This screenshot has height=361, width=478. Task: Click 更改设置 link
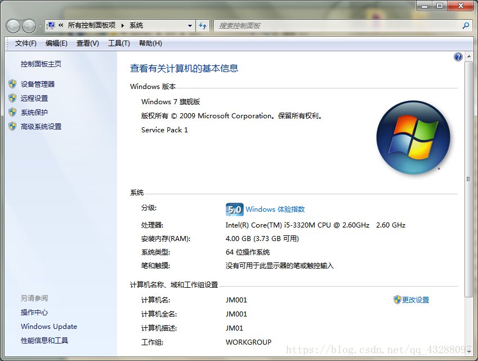(x=415, y=300)
